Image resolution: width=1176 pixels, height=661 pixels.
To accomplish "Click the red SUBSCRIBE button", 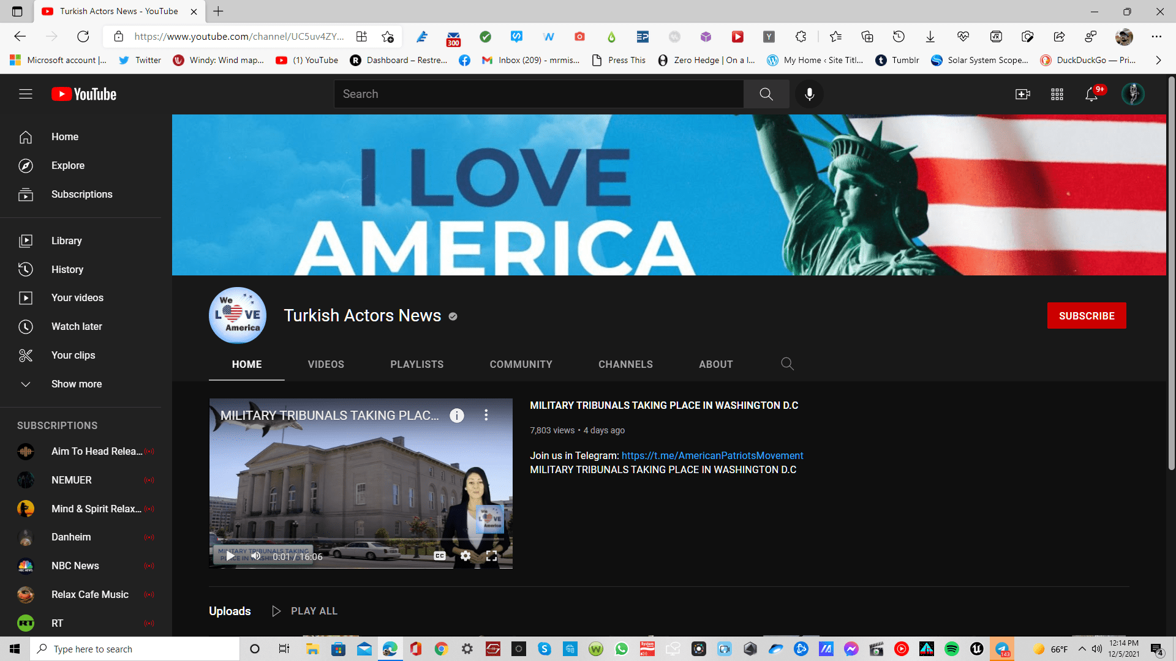I will 1086,316.
